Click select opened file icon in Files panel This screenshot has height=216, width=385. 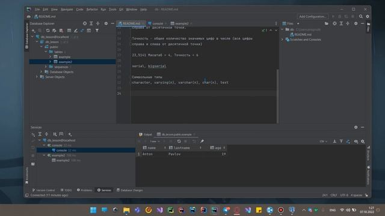(334, 23)
